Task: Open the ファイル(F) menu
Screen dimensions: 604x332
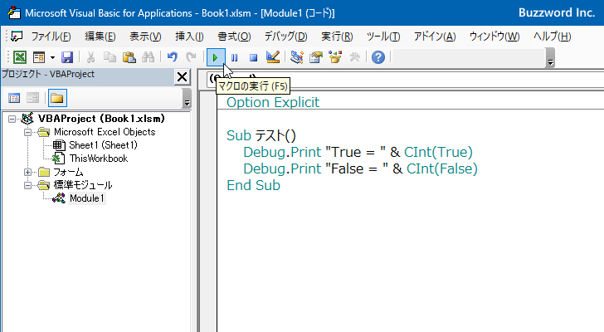Action: (x=51, y=37)
